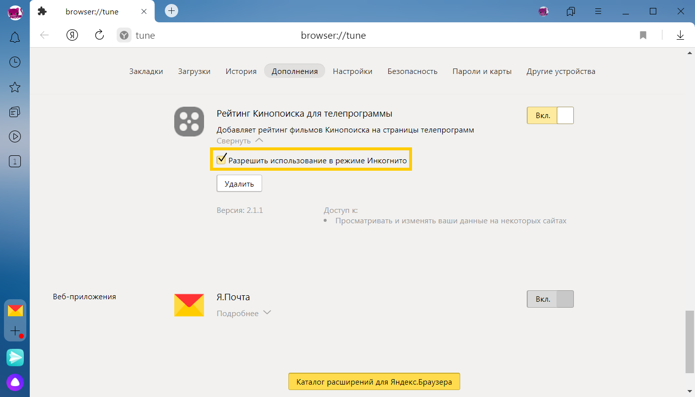Open the Yandex home page button
695x397 pixels.
(72, 35)
